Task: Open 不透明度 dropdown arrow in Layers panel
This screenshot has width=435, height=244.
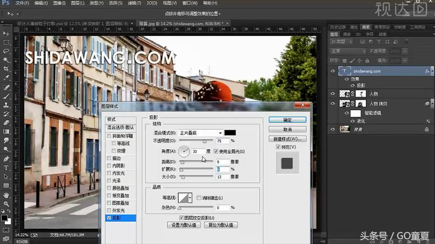Action: 405,51
